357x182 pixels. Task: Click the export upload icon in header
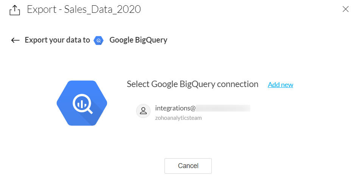14,10
